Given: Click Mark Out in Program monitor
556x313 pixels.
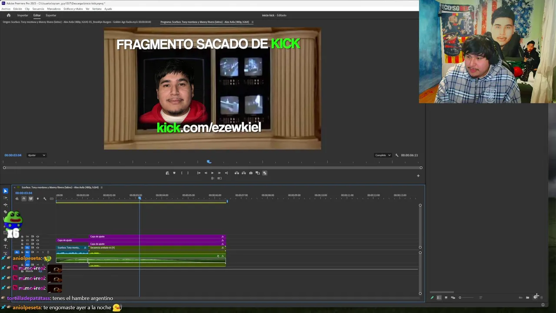Looking at the screenshot, I should tap(188, 173).
